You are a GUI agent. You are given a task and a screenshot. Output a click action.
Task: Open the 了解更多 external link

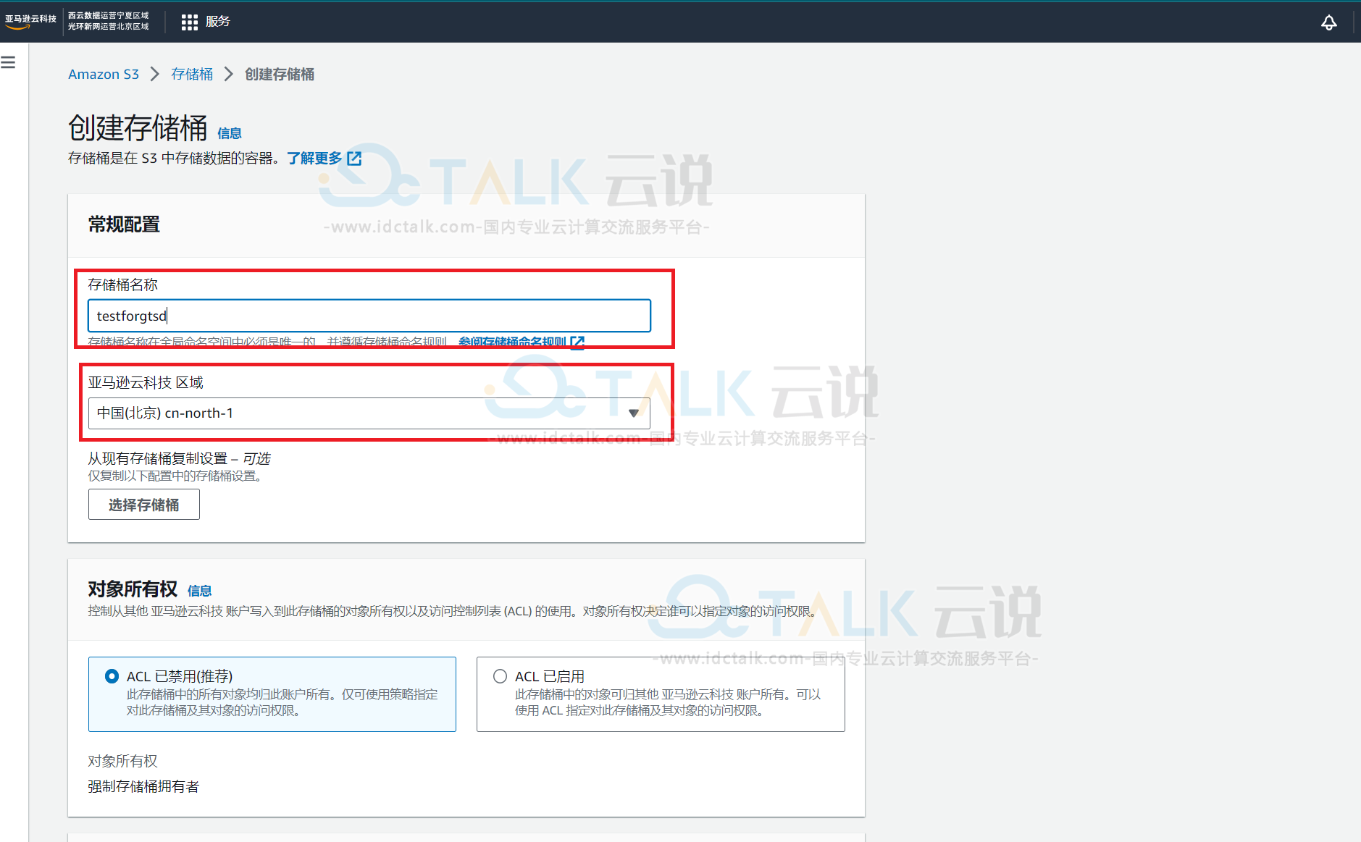click(x=324, y=159)
